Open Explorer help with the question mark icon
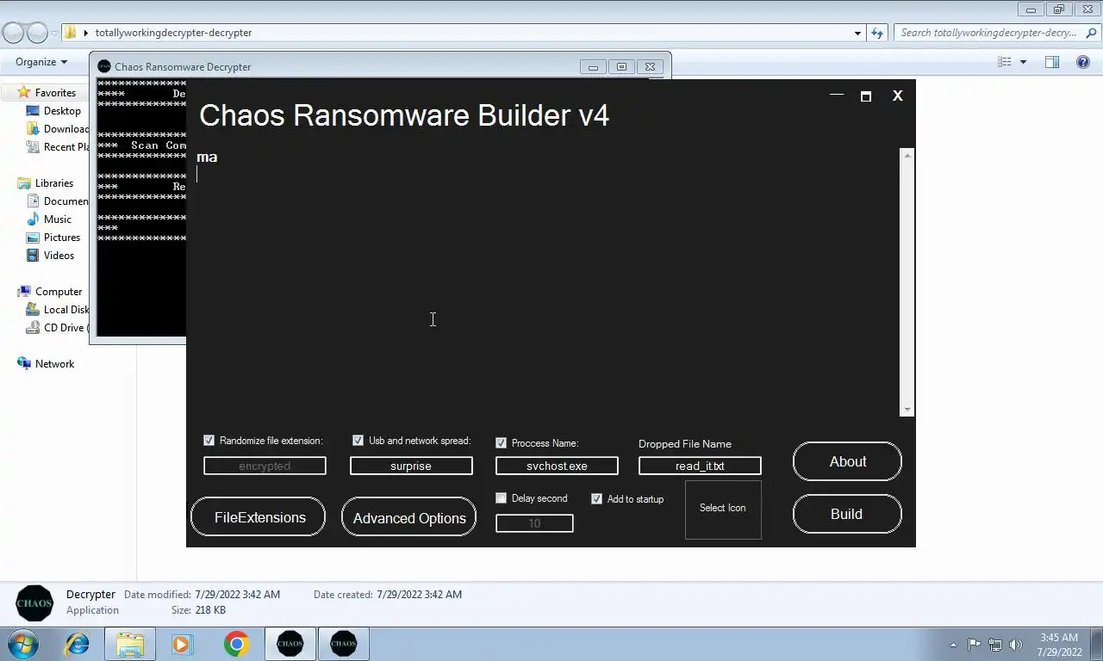Viewport: 1103px width, 661px height. click(1083, 62)
